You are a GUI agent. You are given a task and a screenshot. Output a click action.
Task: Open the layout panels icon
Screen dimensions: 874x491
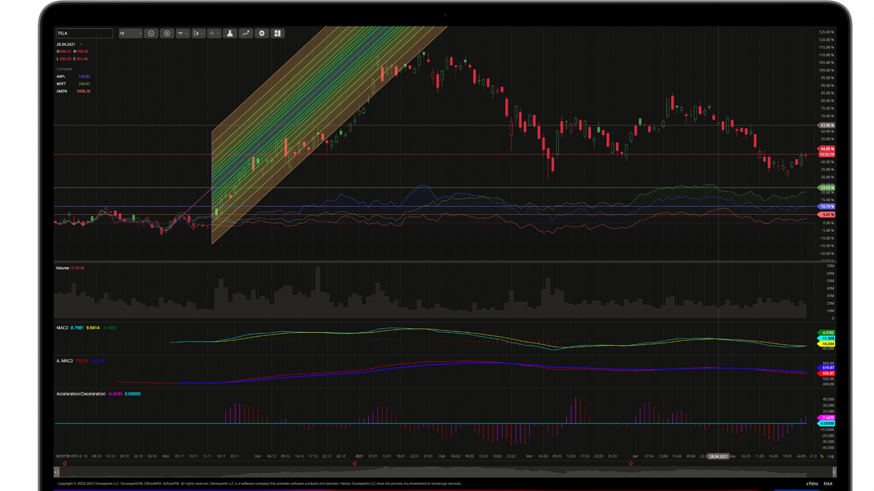tap(278, 33)
